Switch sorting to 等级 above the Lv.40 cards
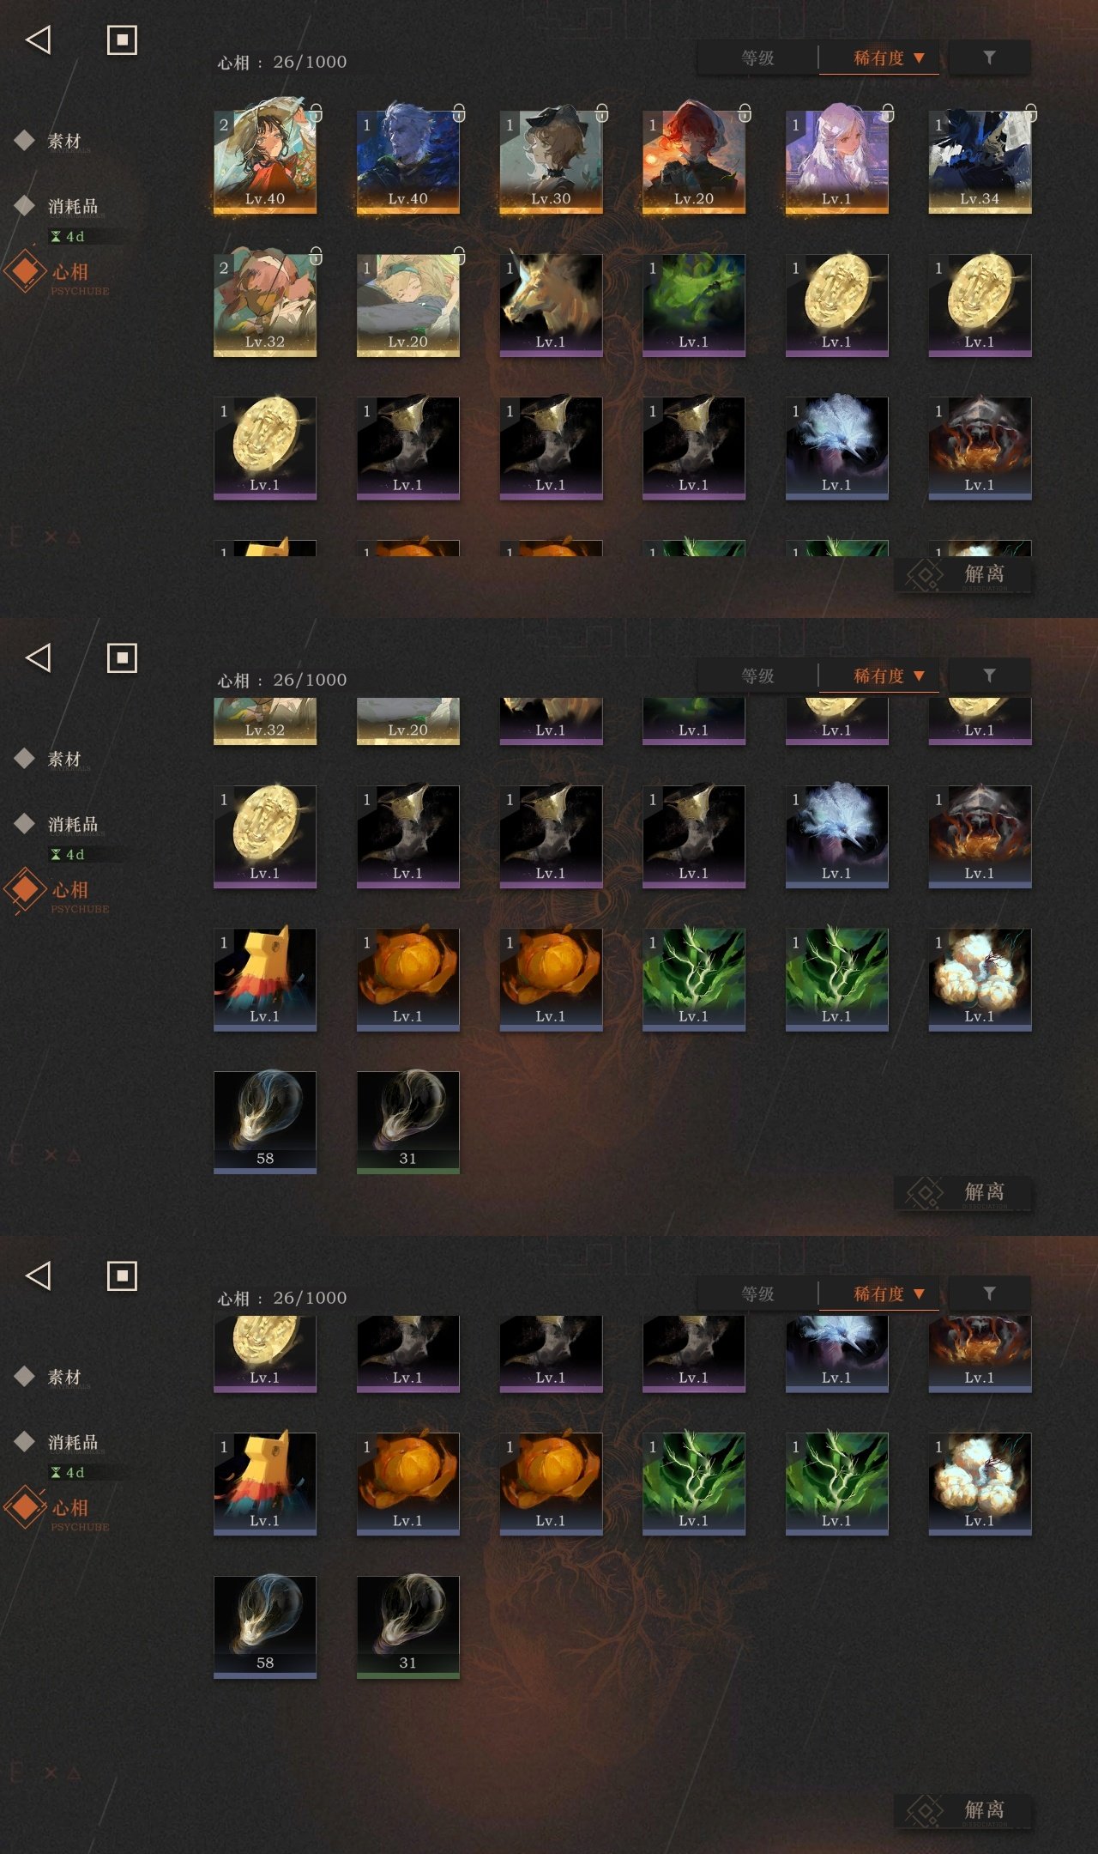1098x1854 pixels. click(758, 58)
